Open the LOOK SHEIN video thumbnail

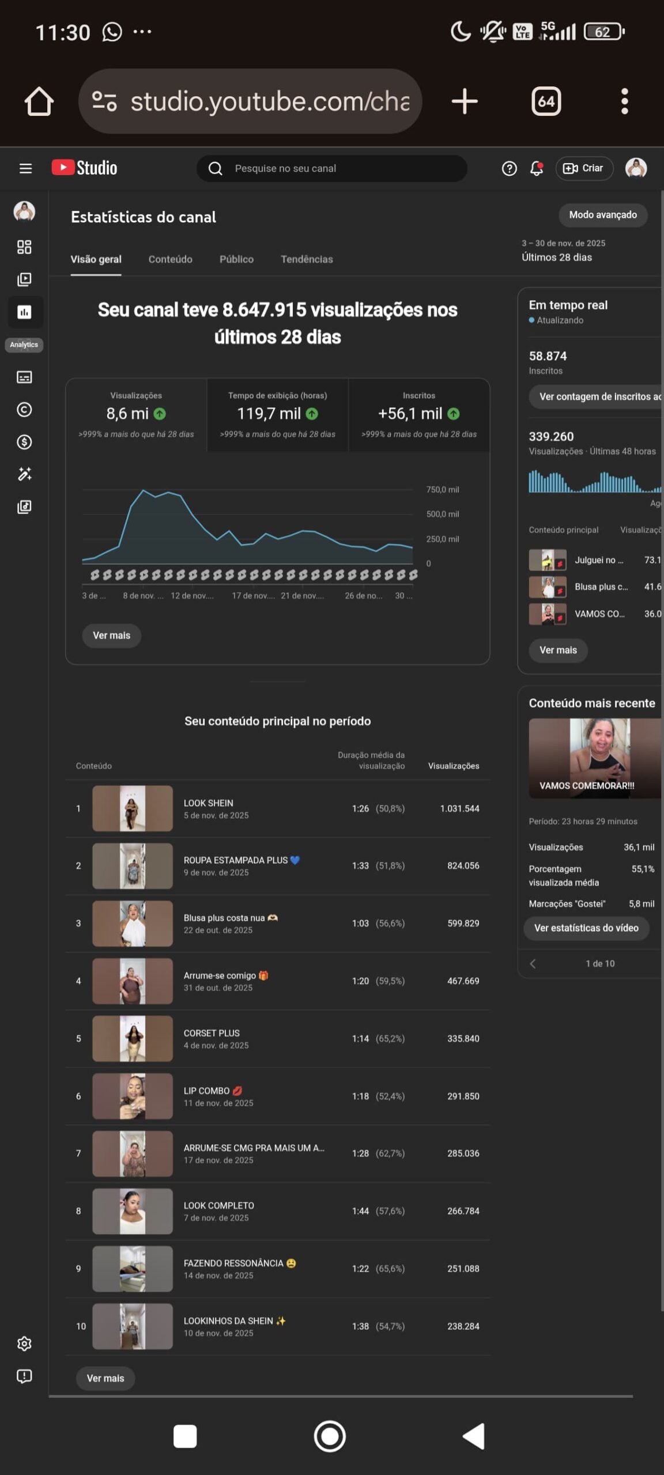tap(133, 808)
